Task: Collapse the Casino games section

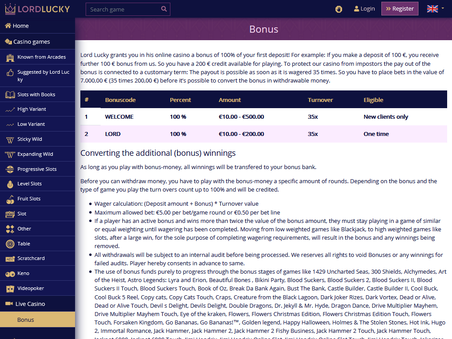Action: (x=31, y=41)
